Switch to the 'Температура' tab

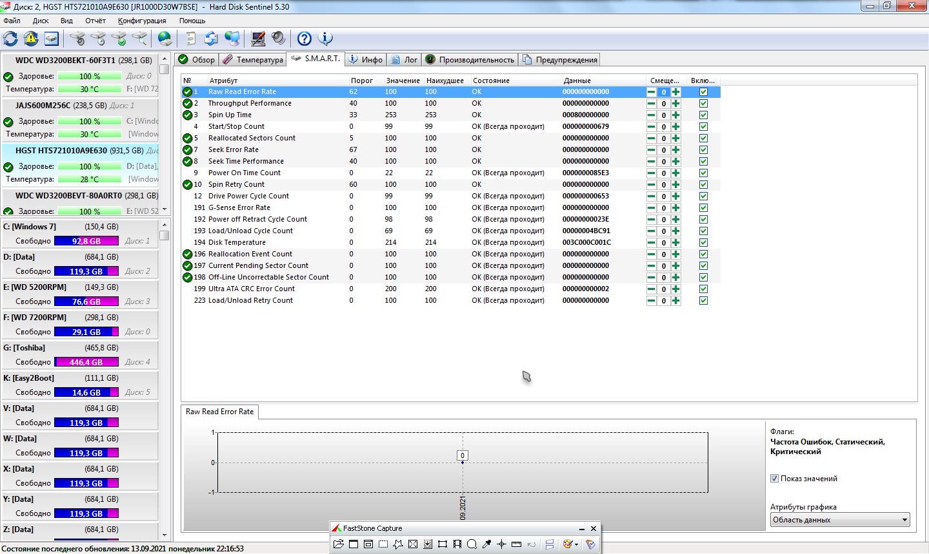(253, 60)
